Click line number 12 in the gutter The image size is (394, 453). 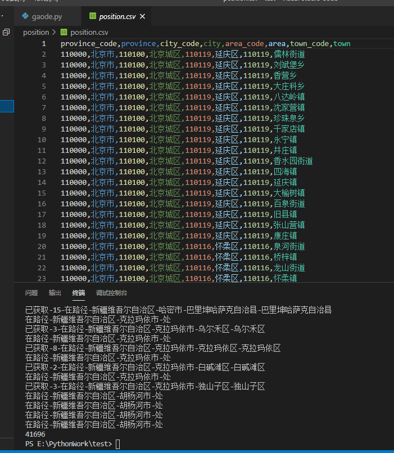pos(42,161)
